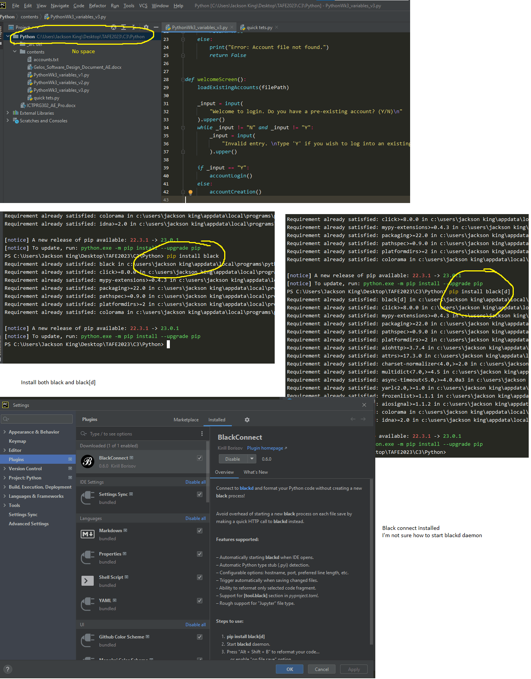Expand the Project: Python settings section
This screenshot has width=531, height=679.
[x=5, y=478]
